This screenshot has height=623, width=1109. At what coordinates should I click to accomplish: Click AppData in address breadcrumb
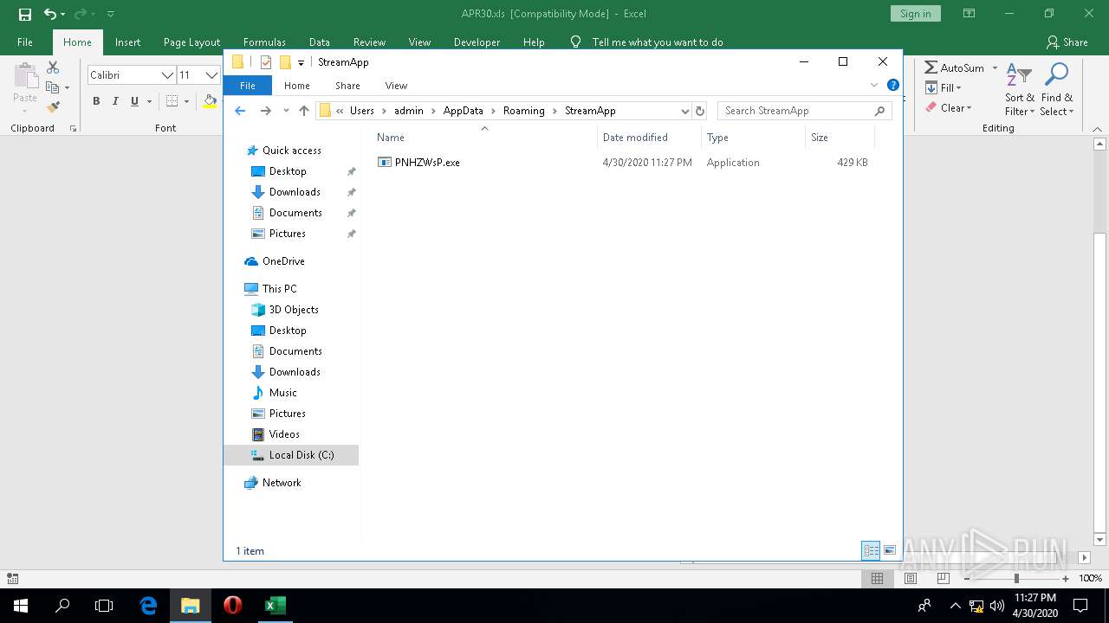[464, 111]
